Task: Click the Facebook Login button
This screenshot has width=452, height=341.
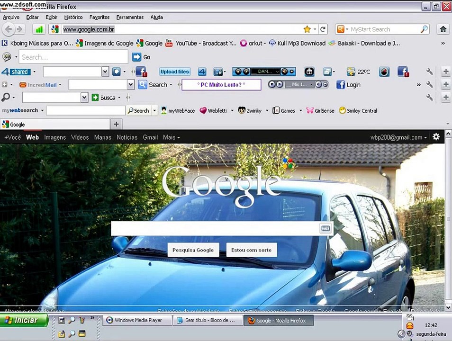Action: pyautogui.click(x=348, y=85)
